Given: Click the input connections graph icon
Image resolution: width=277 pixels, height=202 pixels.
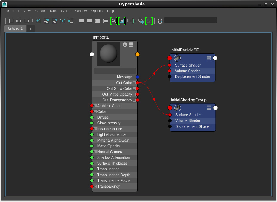Looking at the screenshot, I should 11,21.
